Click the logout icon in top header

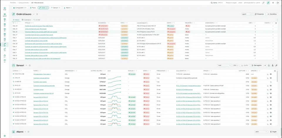tap(278, 3)
